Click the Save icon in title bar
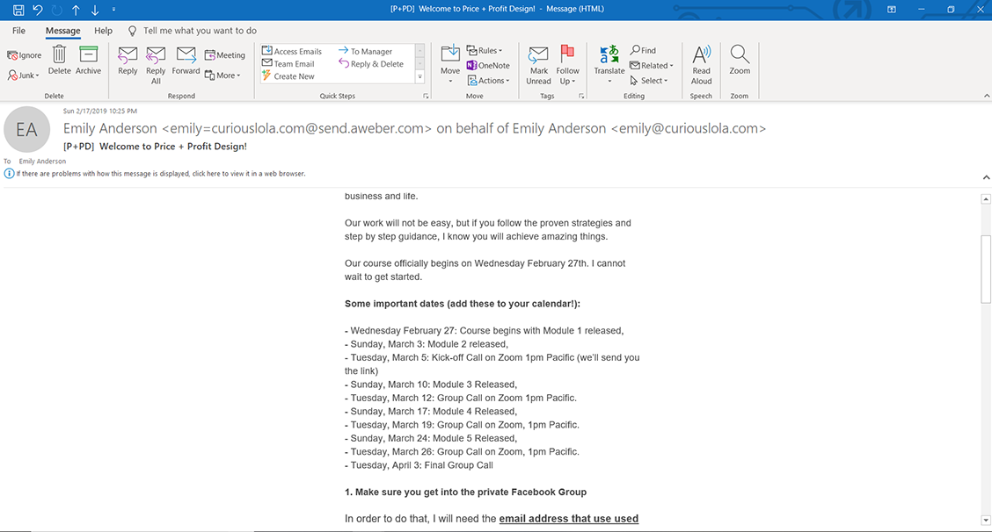 (18, 10)
